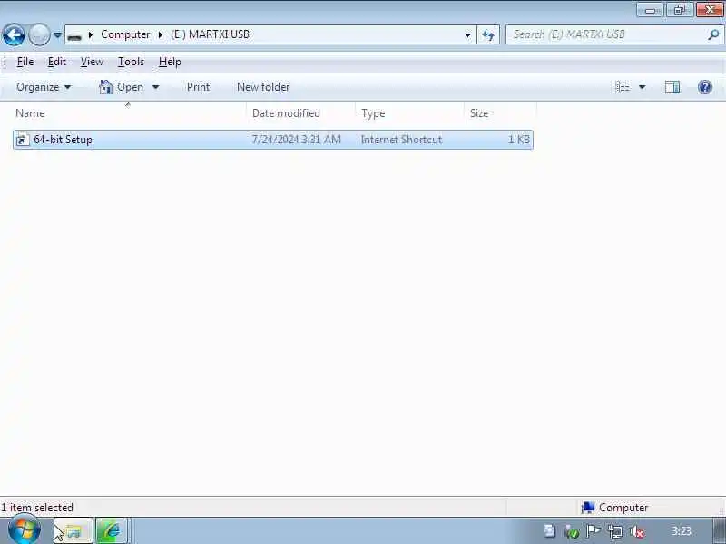
Task: Click the date 7/24/2024 3:31 AM
Action: pyautogui.click(x=297, y=140)
